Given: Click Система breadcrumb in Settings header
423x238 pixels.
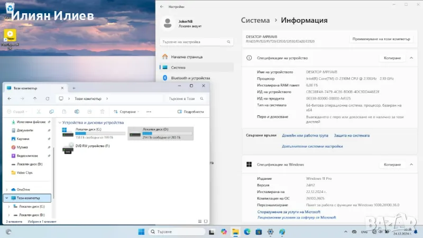Looking at the screenshot, I should click(x=255, y=20).
